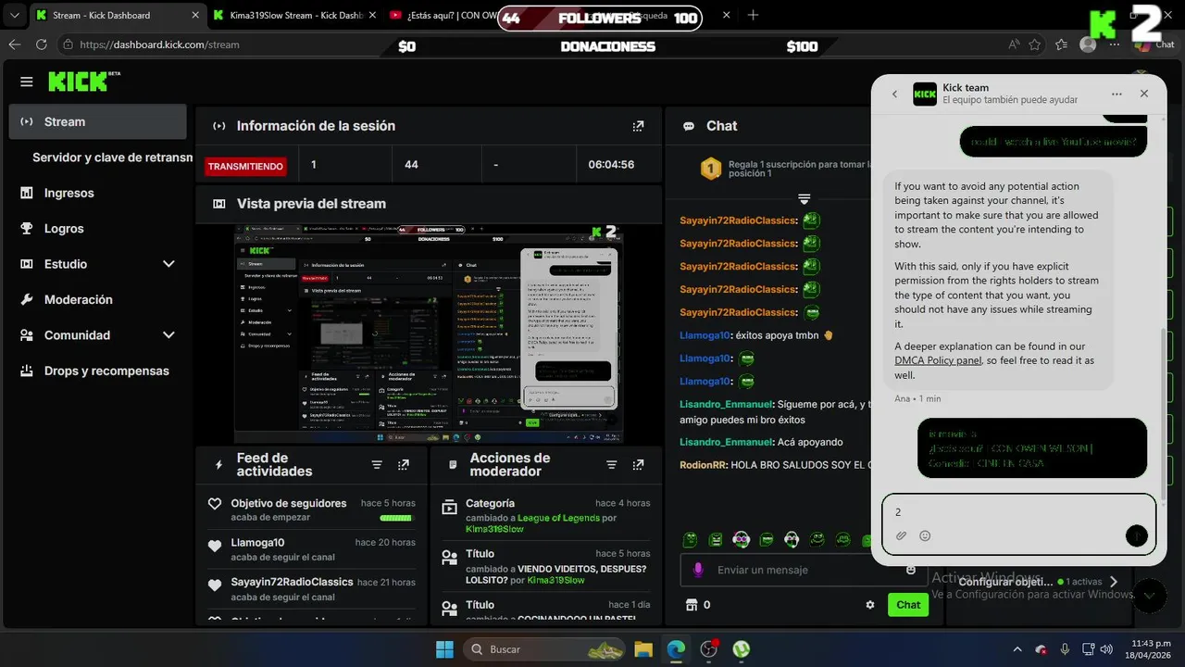
Task: Pop out the Acciones de moderador panel
Action: tap(638, 465)
